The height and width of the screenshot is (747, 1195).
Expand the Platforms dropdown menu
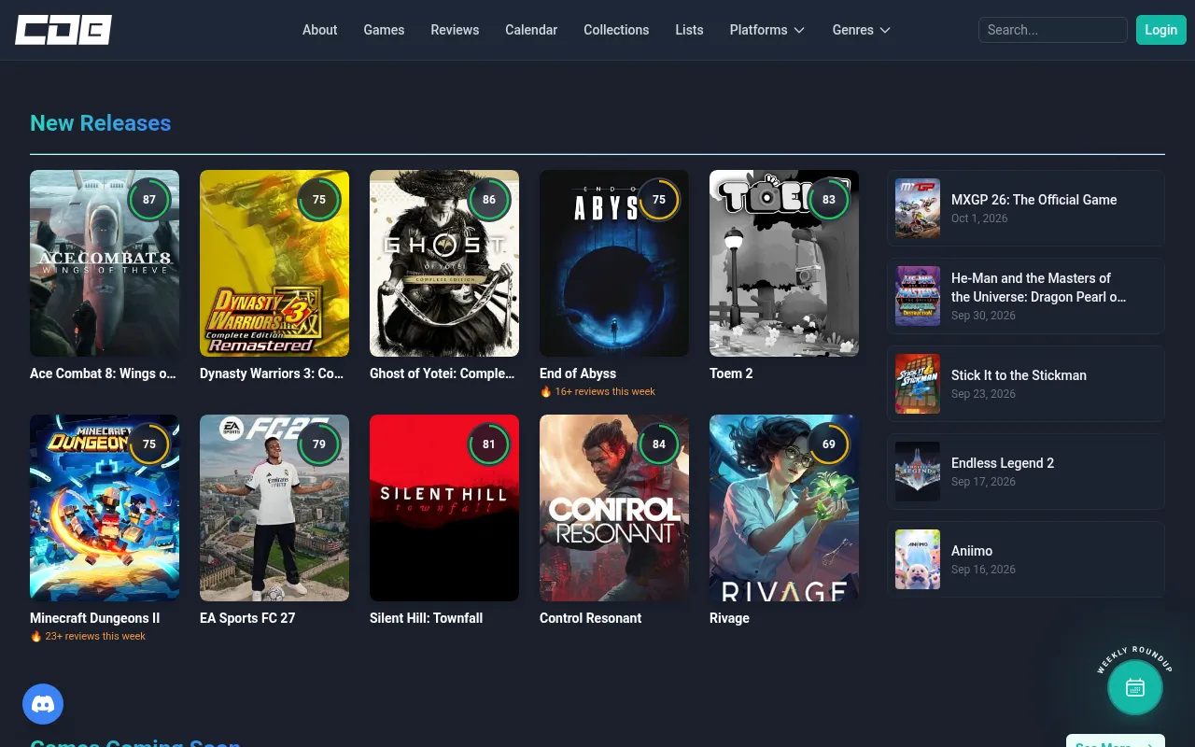[x=767, y=30]
